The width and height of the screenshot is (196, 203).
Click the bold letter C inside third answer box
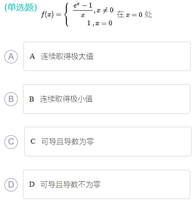(x=33, y=141)
